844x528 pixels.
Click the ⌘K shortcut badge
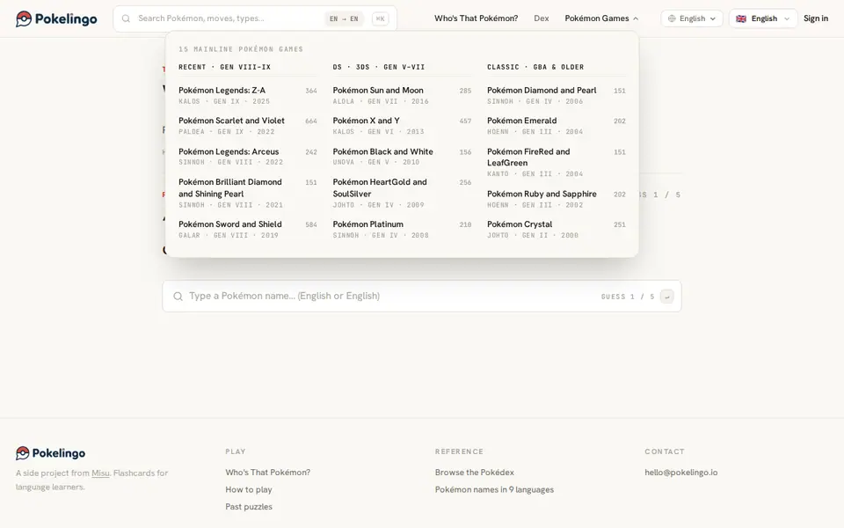380,18
